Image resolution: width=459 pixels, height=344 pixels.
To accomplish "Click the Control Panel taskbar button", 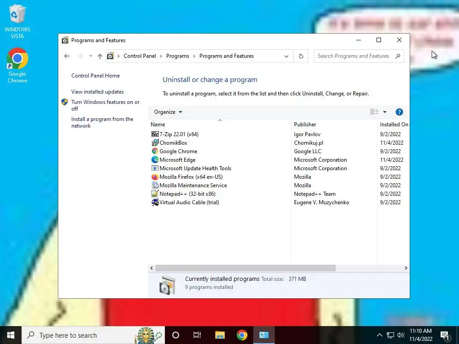I will click(264, 335).
